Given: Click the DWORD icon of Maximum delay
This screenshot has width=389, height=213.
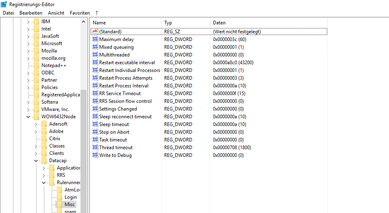Looking at the screenshot, I should click(x=95, y=39).
